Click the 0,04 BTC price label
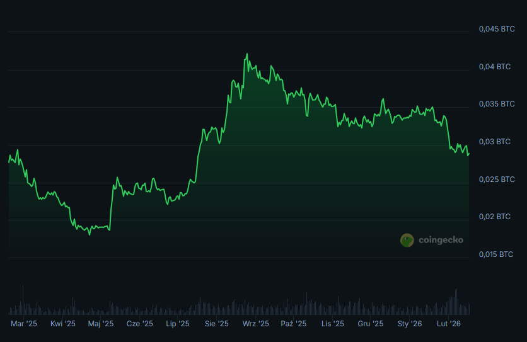Screen dimensions: 527x342 [x=495, y=67]
